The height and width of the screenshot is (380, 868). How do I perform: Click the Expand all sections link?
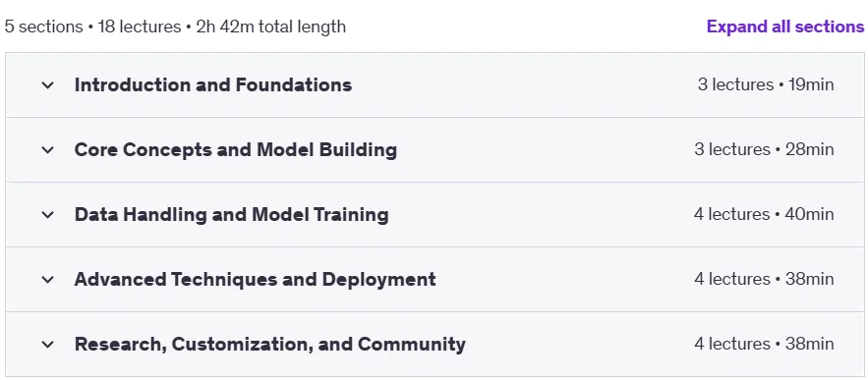pyautogui.click(x=785, y=27)
